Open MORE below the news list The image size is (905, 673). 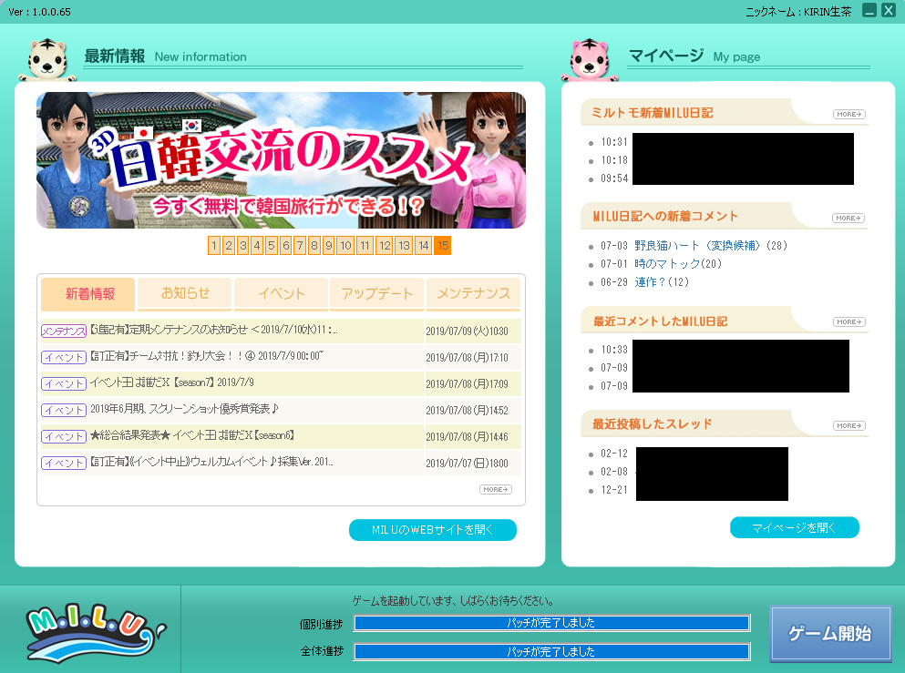pyautogui.click(x=495, y=490)
